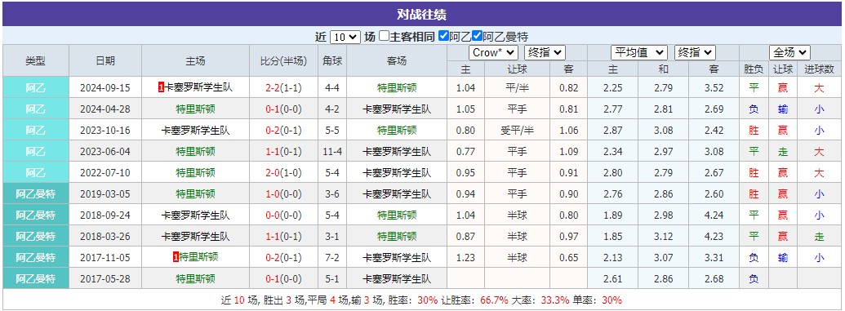Click away team 特里斯顿 in 2024-09-15 row
The height and width of the screenshot is (311, 845).
point(397,87)
